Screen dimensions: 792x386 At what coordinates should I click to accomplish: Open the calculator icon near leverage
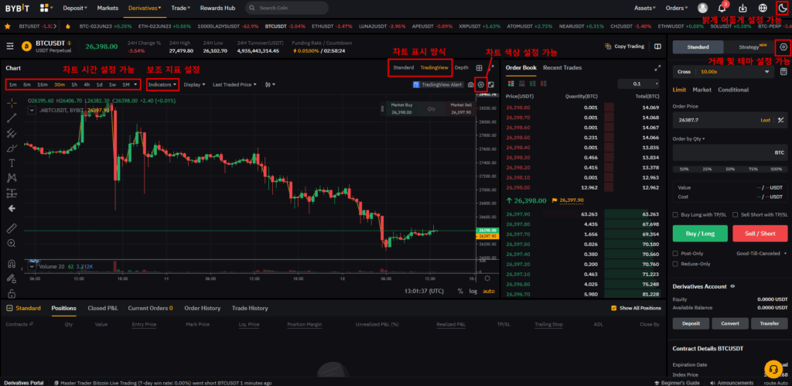coord(783,72)
